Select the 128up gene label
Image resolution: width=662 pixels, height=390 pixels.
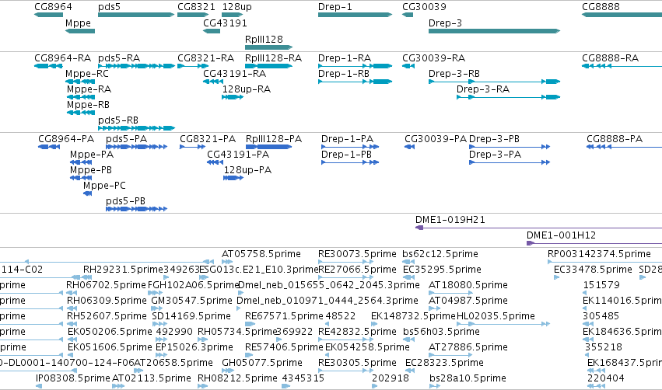pos(236,7)
